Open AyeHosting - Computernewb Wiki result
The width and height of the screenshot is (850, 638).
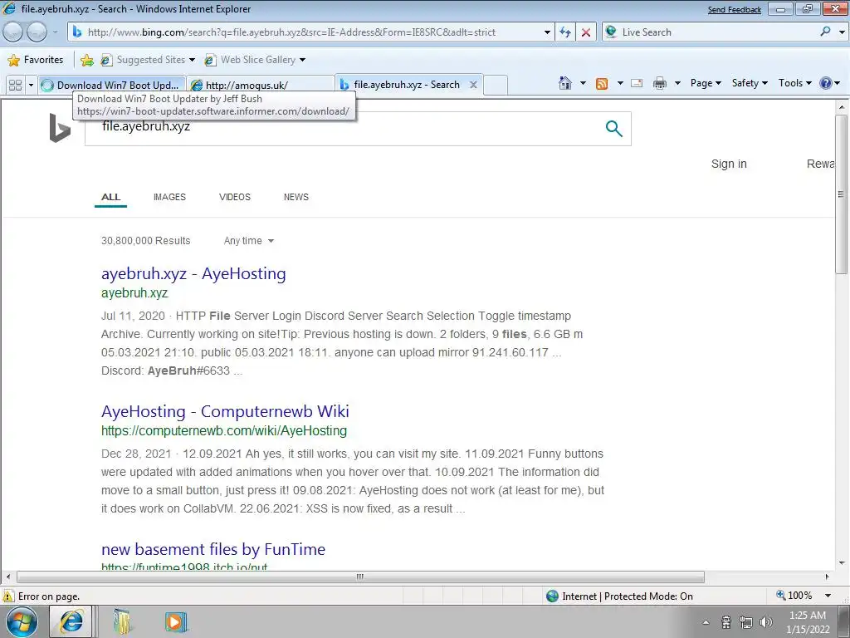(x=225, y=411)
